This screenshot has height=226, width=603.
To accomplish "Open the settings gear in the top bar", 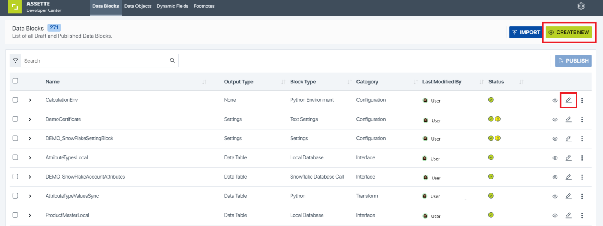I will [x=581, y=6].
